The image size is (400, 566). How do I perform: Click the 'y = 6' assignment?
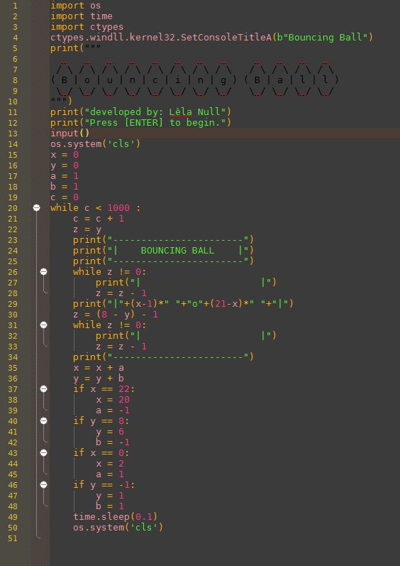pyautogui.click(x=110, y=432)
